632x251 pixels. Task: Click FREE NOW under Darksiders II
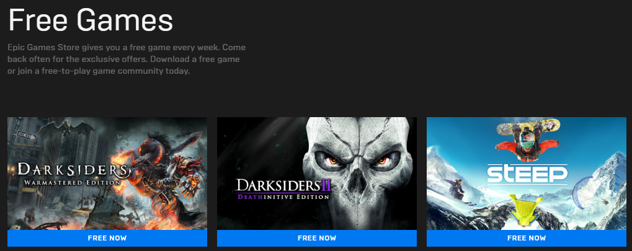coord(317,238)
